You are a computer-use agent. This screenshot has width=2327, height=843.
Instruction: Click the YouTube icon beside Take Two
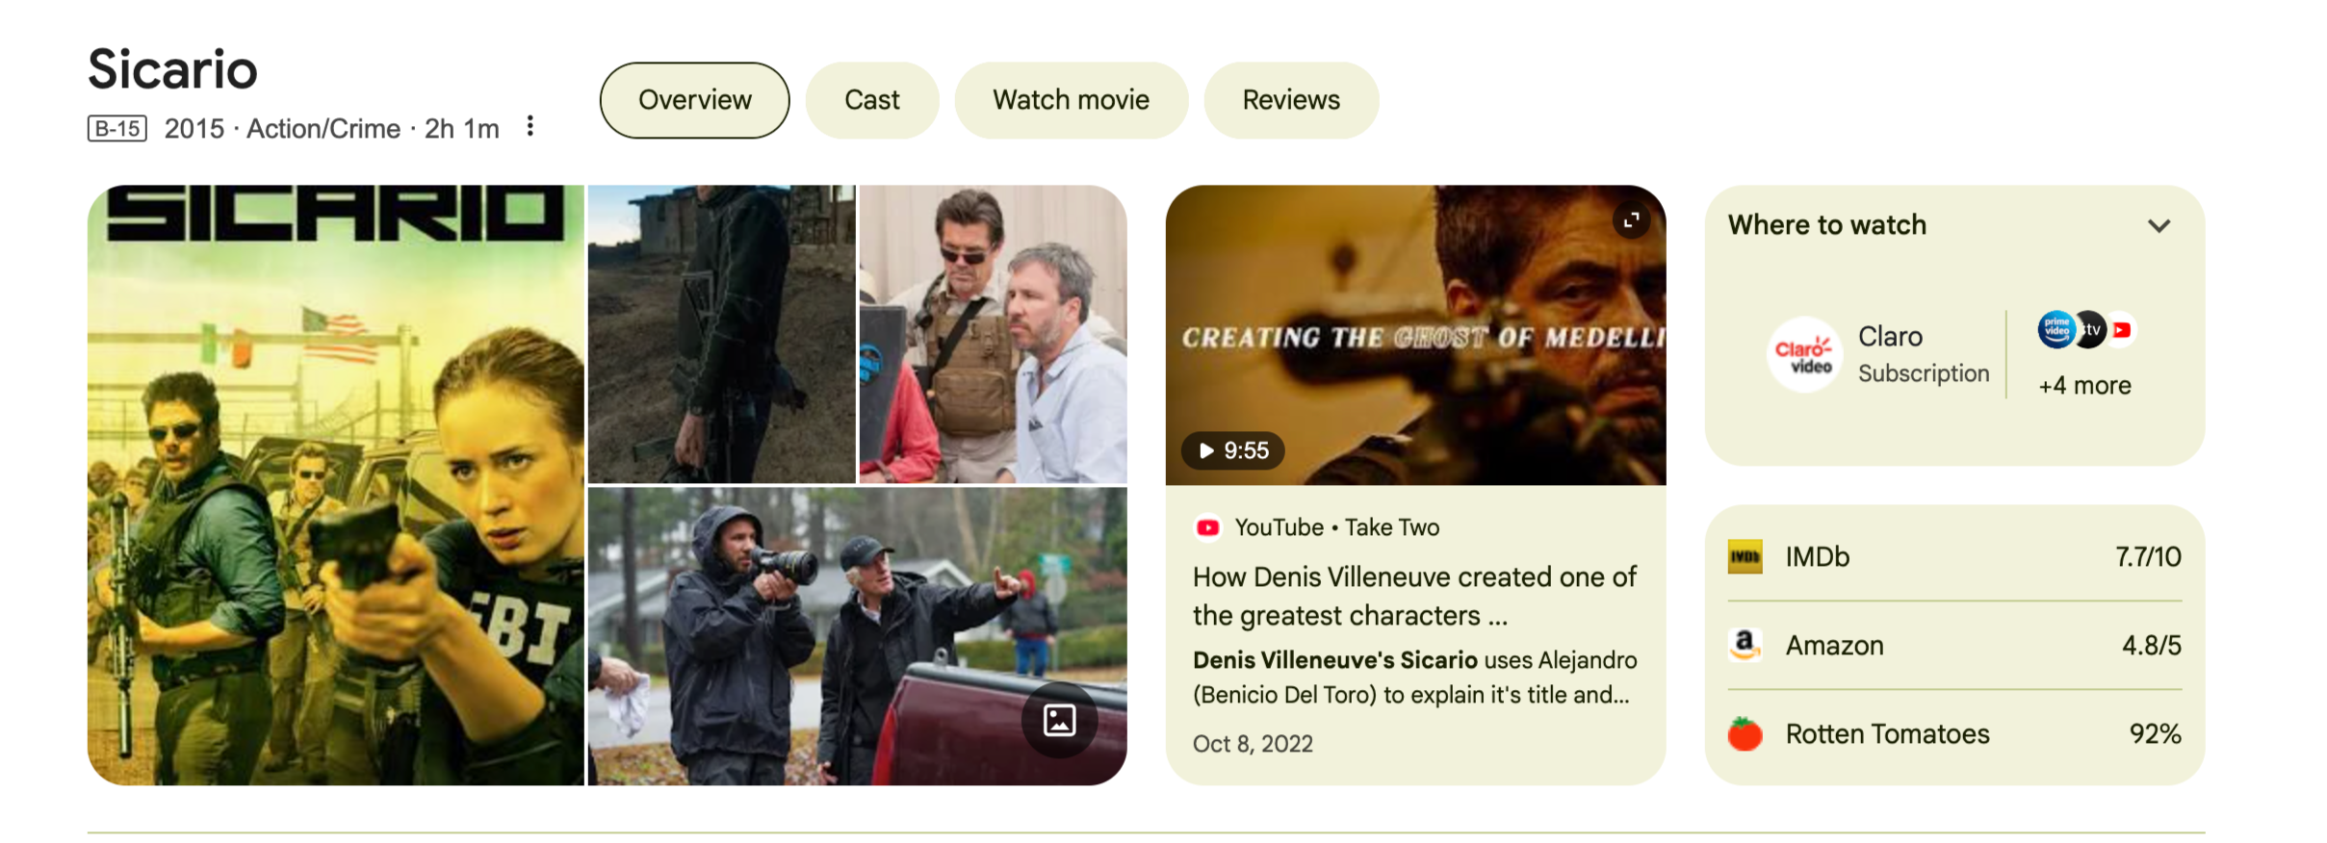(x=1207, y=527)
